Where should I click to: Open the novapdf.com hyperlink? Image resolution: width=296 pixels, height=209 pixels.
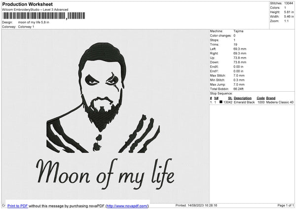pyautogui.click(x=127, y=206)
